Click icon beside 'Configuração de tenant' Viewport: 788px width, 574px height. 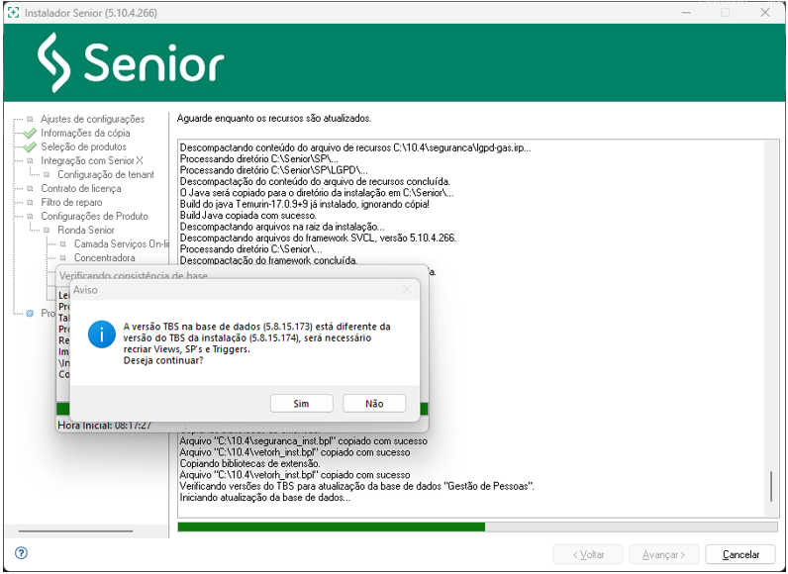[x=47, y=175]
